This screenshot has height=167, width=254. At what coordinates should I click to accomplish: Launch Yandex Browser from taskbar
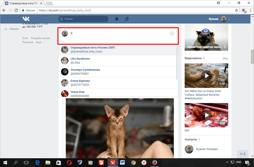[x=144, y=163]
